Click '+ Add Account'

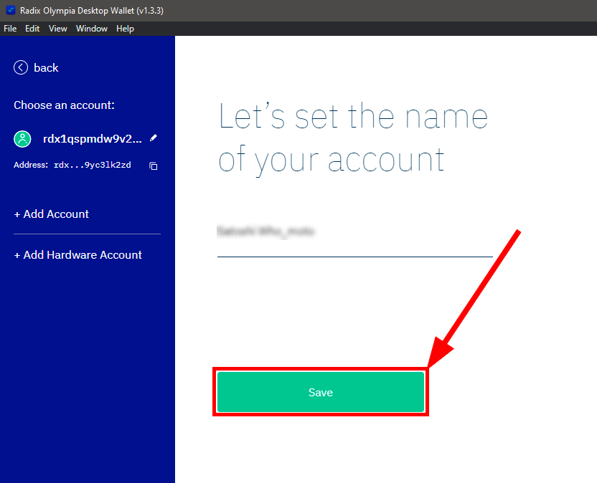(x=52, y=214)
